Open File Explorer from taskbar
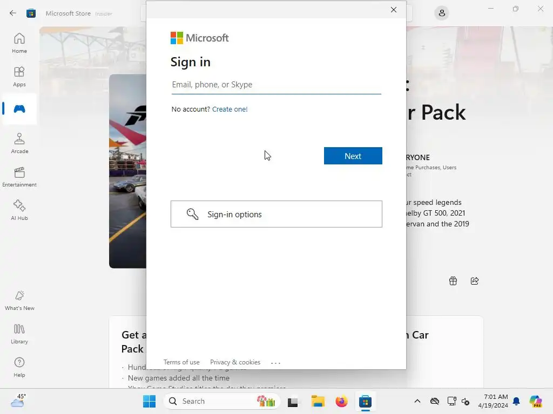The width and height of the screenshot is (553, 414). [318, 401]
